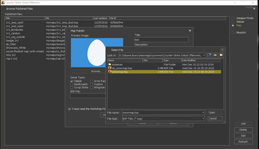Select the de_snowmap.bsp file row

[164, 68]
